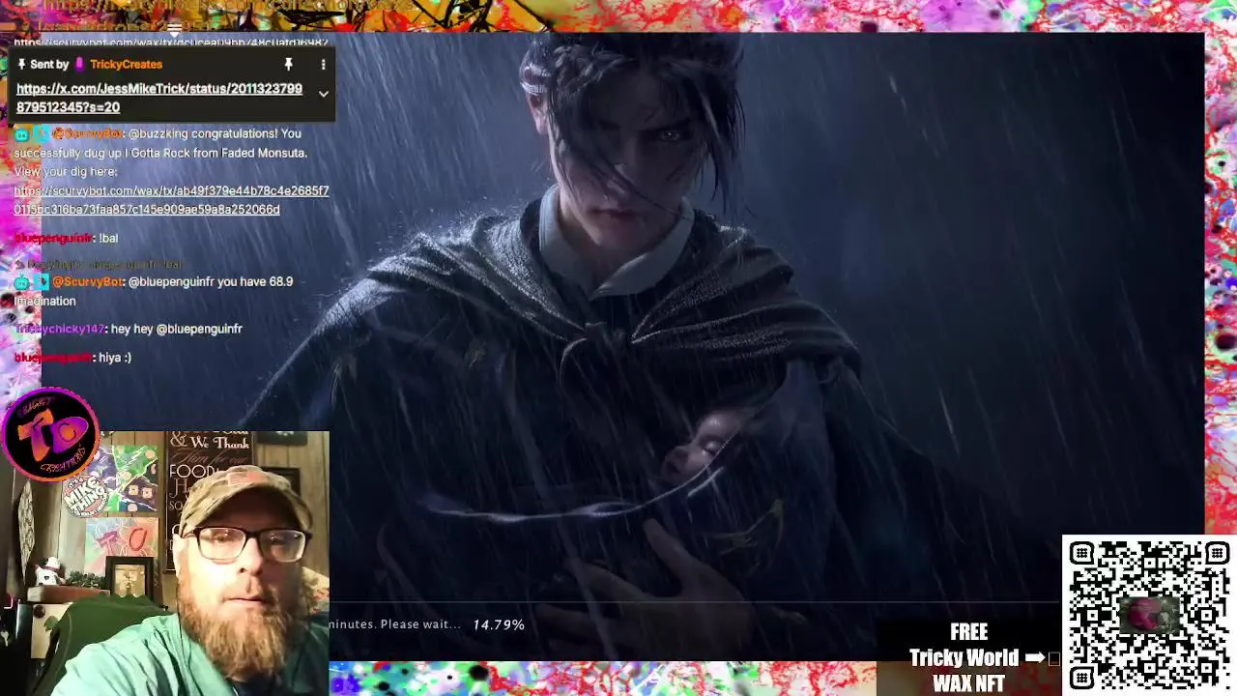Click the TrickyCreates username in pinned message
The image size is (1237, 696).
point(126,64)
